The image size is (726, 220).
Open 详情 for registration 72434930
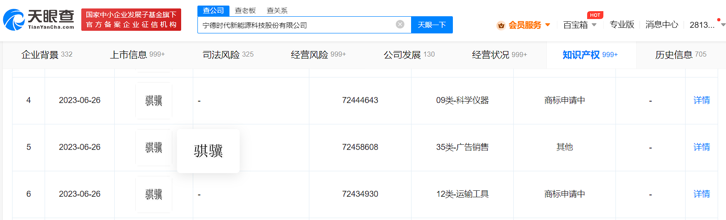point(701,194)
